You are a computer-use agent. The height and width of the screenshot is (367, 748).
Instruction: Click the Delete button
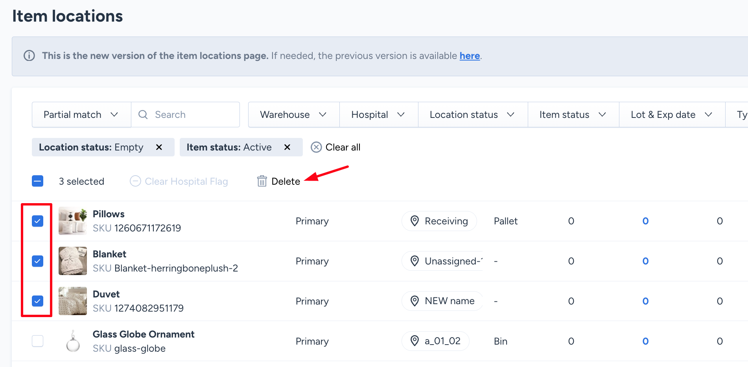tap(279, 181)
